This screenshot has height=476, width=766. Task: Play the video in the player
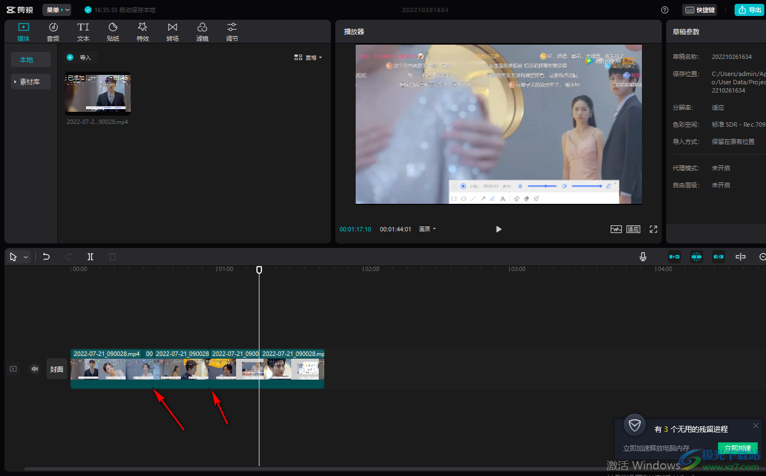499,229
